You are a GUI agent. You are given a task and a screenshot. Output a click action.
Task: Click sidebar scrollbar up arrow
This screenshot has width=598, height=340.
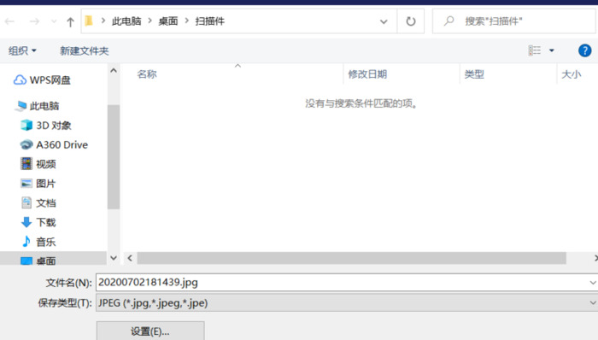pos(114,71)
